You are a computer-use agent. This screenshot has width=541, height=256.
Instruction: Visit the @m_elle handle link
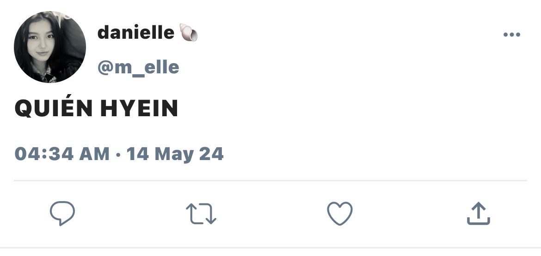coord(138,67)
